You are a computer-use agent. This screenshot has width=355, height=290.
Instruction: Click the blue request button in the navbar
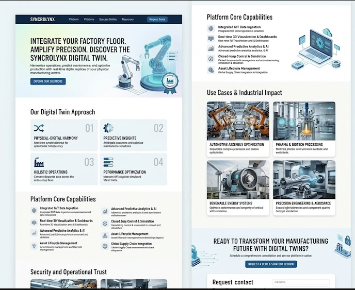tap(157, 20)
